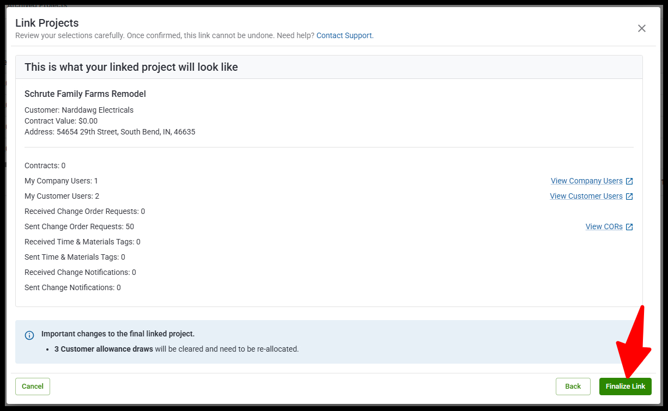Cancel the project linking
668x411 pixels.
click(33, 386)
